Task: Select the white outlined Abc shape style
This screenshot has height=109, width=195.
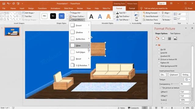Action: [44, 16]
